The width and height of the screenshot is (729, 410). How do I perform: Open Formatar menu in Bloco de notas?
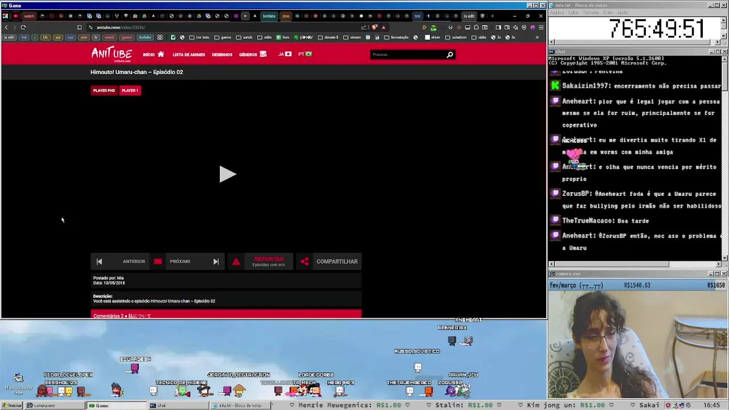[x=591, y=13]
